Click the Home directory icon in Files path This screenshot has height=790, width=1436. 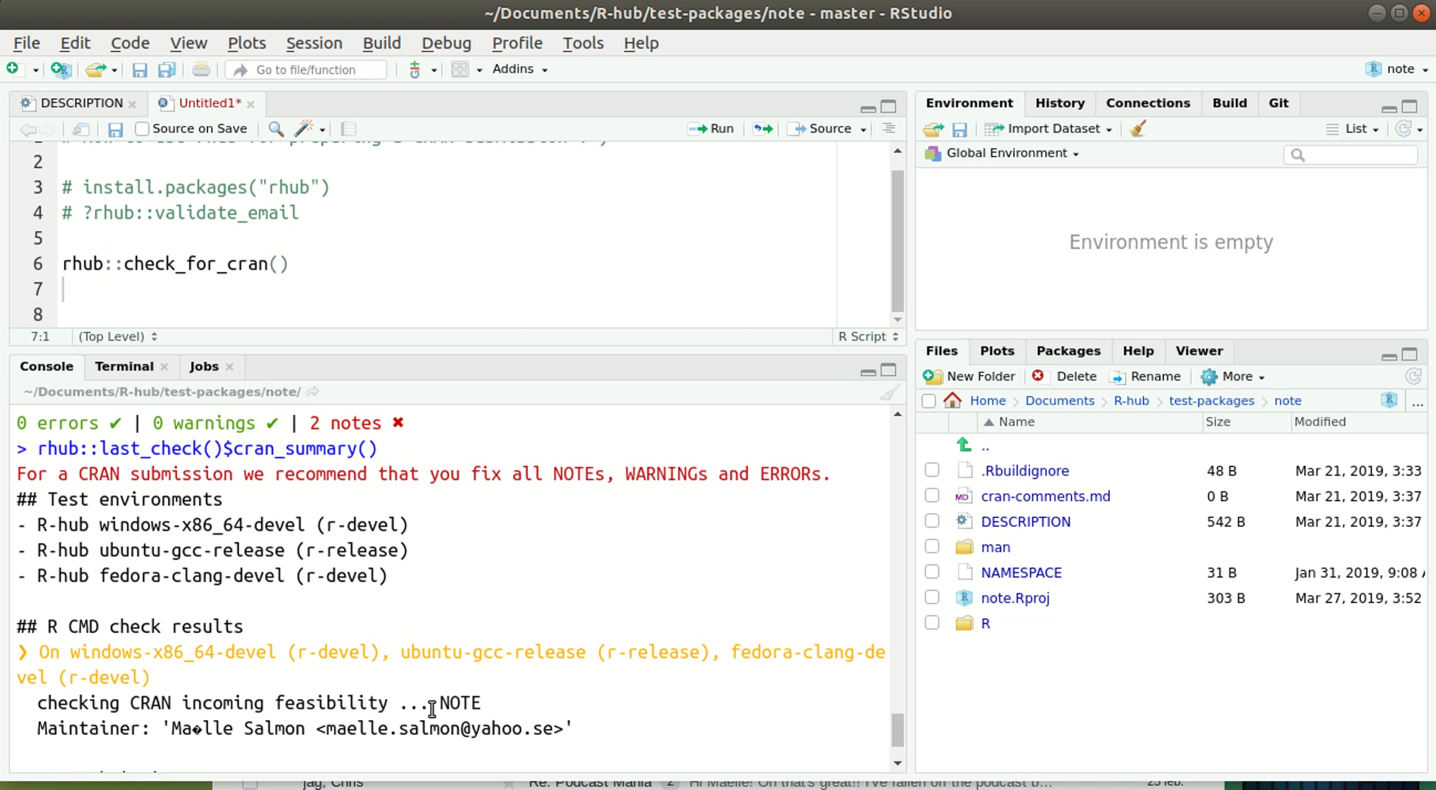(953, 400)
